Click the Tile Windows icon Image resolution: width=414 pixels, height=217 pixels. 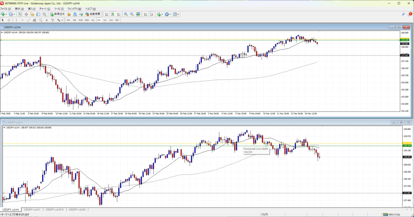(x=138, y=14)
